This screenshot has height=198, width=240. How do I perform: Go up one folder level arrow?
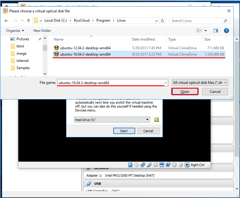click(x=29, y=21)
